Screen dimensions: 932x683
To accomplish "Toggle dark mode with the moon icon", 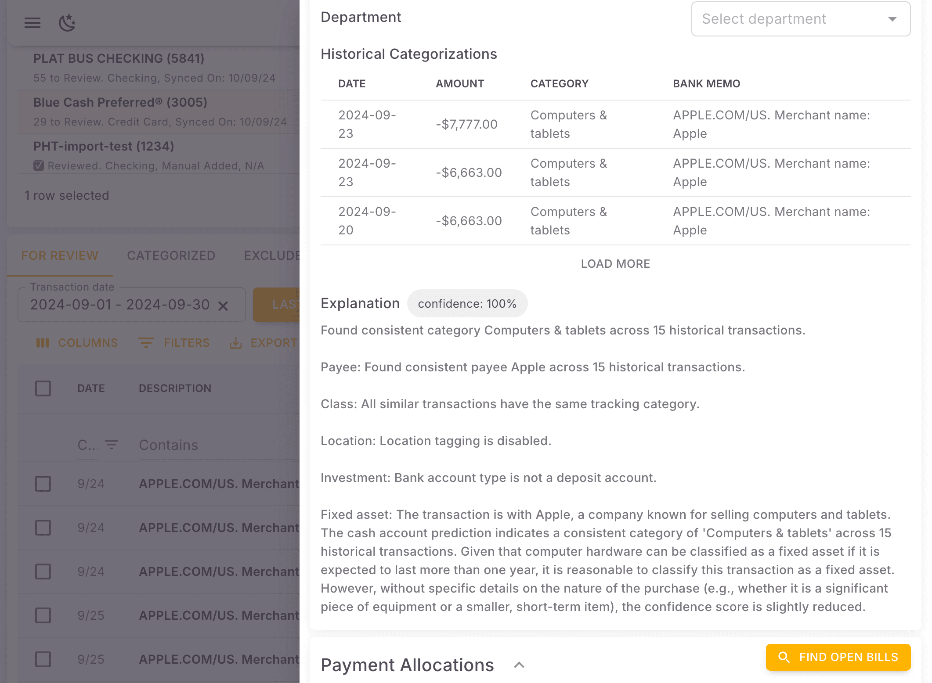I will coord(67,23).
